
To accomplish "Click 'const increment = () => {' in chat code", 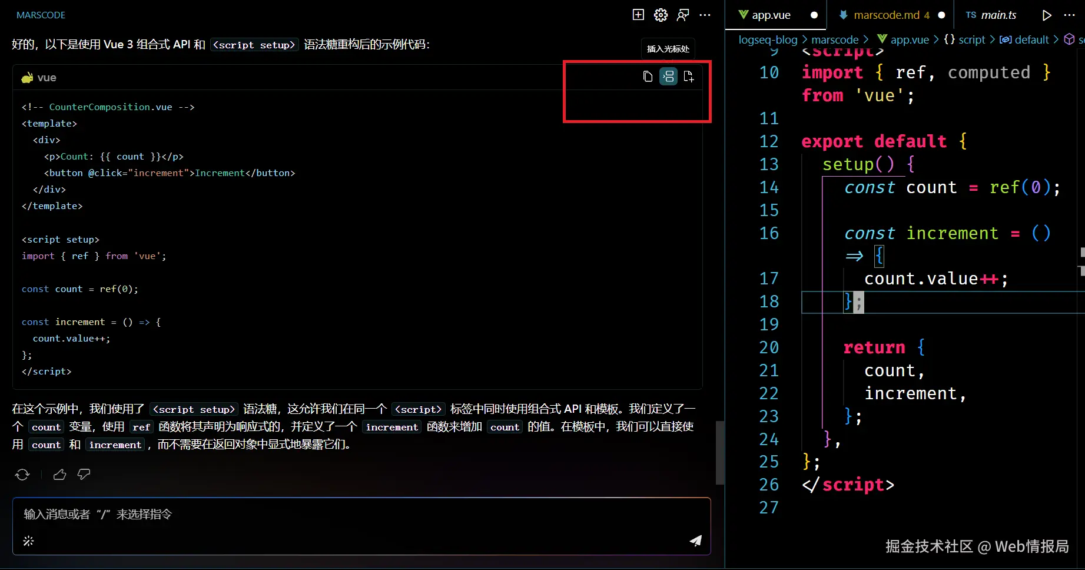I will [91, 322].
